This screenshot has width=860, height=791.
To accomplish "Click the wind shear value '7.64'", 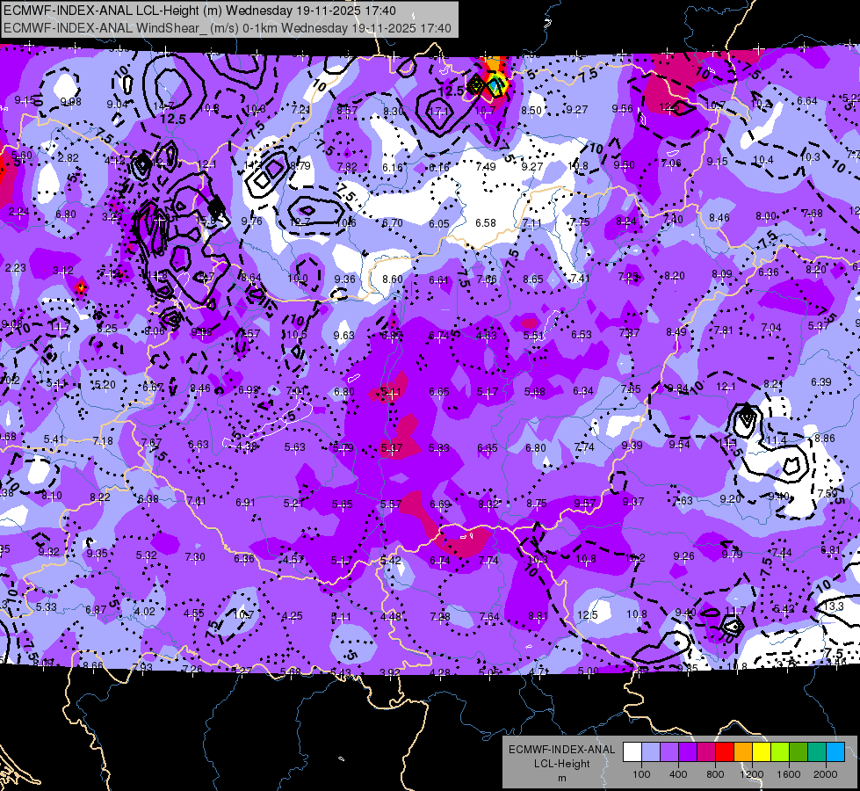I will [489, 616].
